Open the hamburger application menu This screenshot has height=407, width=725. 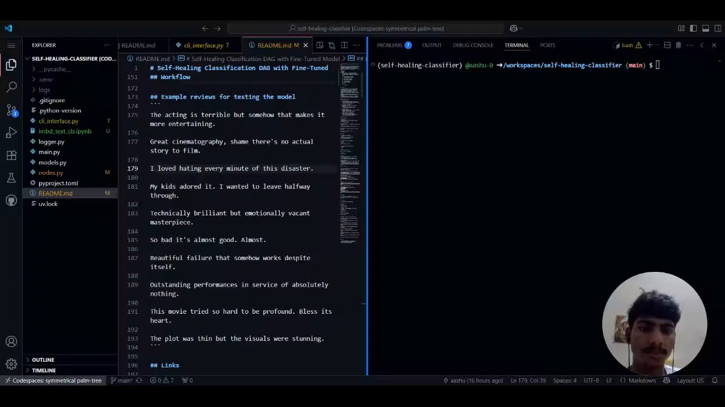click(11, 45)
